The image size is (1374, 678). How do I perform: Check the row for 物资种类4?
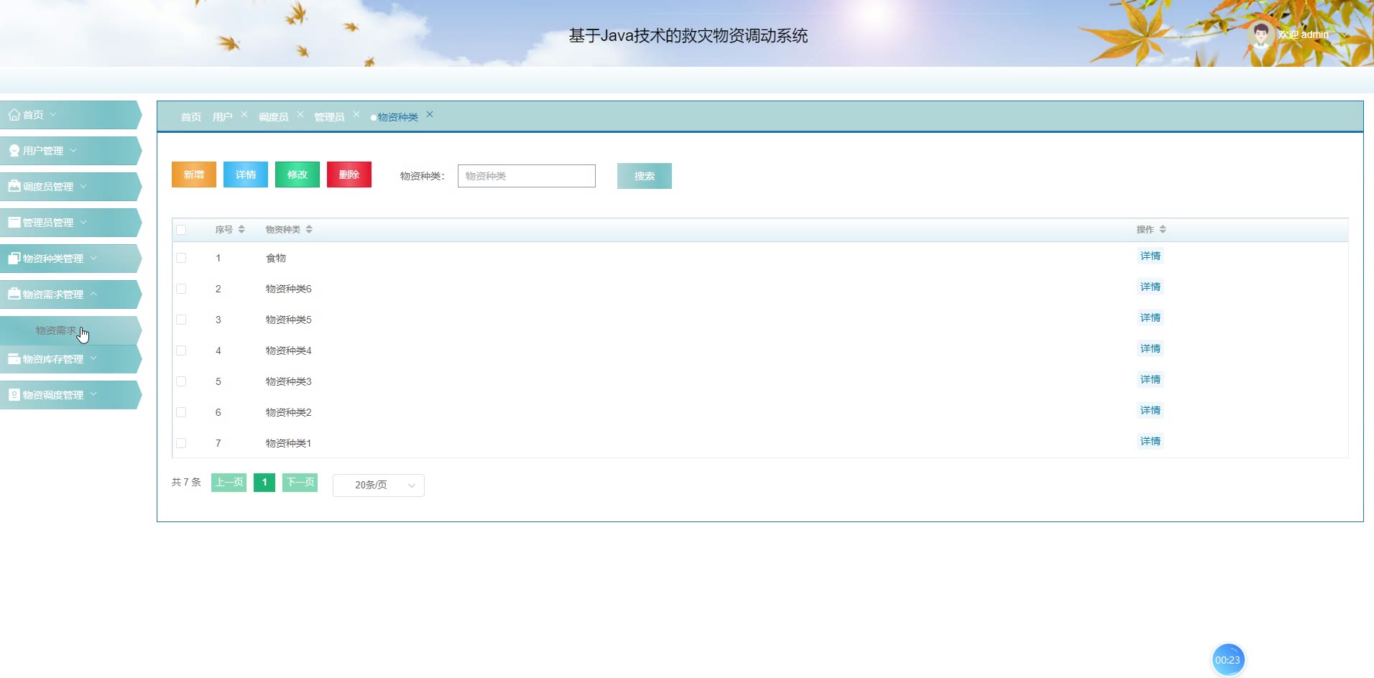pyautogui.click(x=181, y=350)
